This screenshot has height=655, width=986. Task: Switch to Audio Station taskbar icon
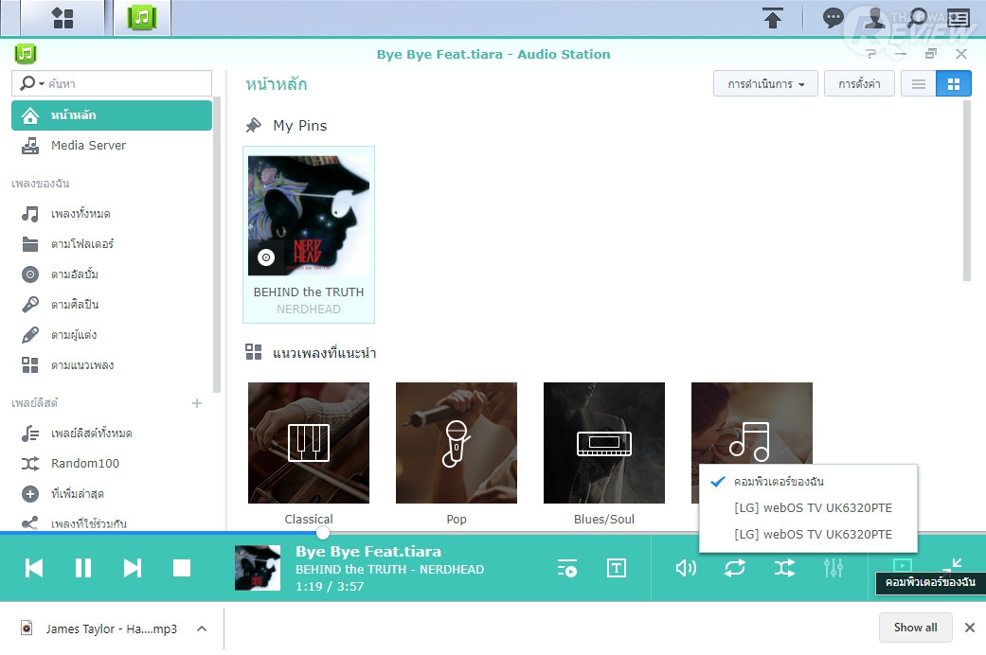coord(141,17)
